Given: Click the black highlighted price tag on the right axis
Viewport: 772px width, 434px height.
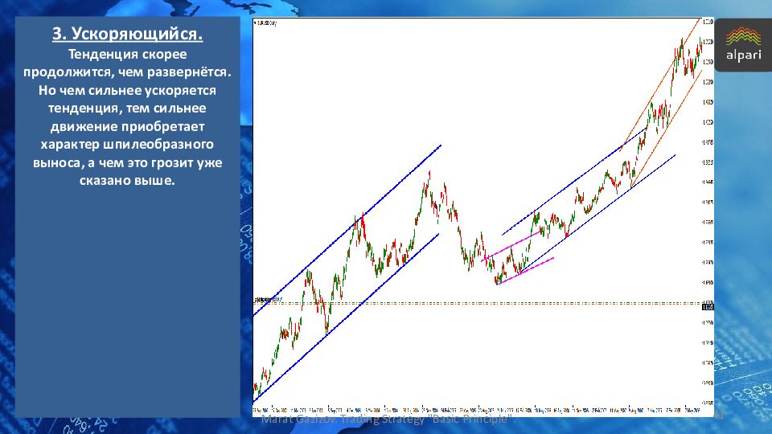Looking at the screenshot, I should click(x=708, y=306).
